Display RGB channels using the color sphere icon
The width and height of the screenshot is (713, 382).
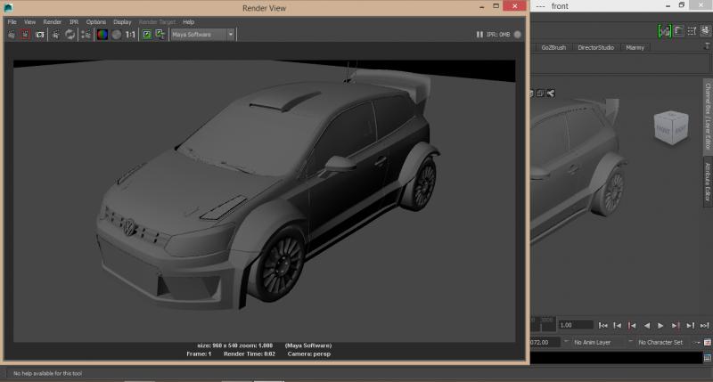tap(102, 35)
